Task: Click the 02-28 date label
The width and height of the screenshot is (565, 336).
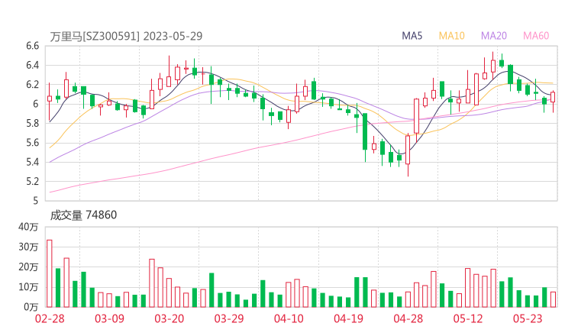Action: pos(50,319)
